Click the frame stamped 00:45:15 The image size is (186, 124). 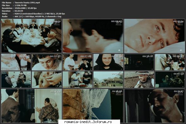(16, 80)
